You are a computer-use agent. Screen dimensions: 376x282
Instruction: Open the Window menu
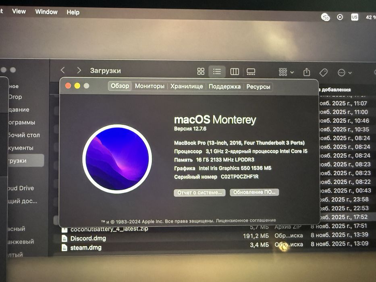click(46, 12)
